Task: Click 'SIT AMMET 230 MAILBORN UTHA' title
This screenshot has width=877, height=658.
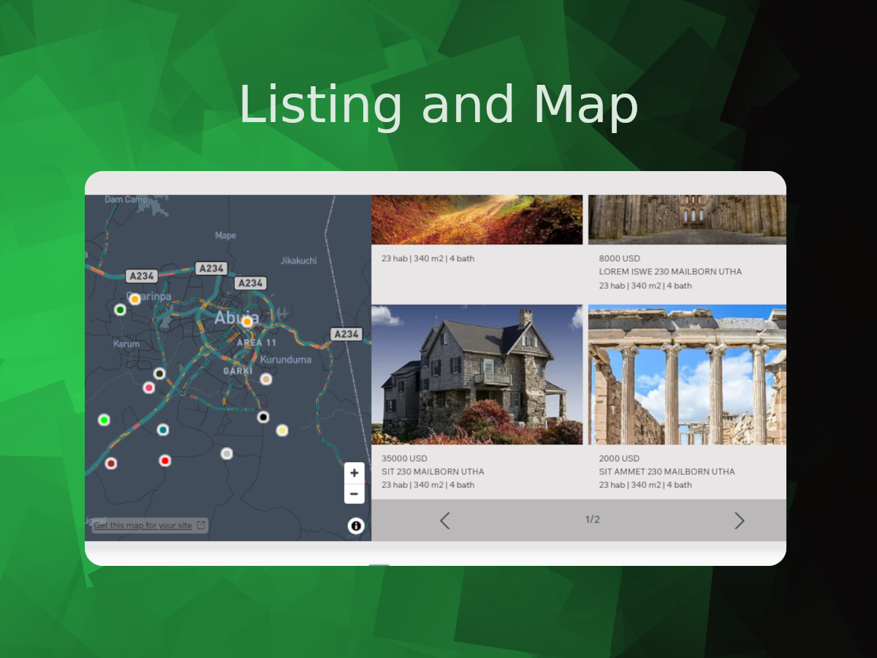Action: tap(667, 472)
